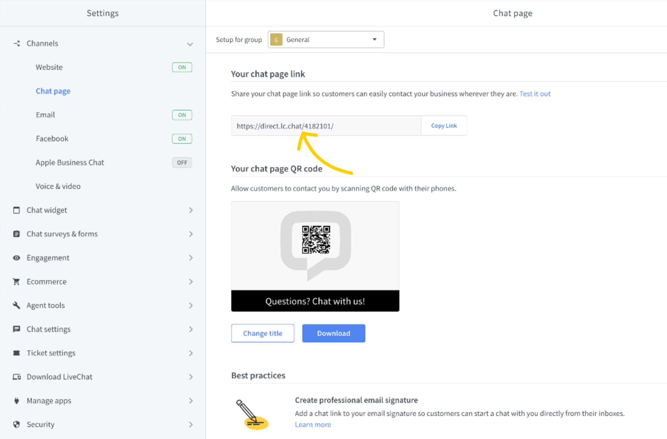Click the Agent tools wrench icon
Viewport: 667px width, 439px height.
[16, 305]
